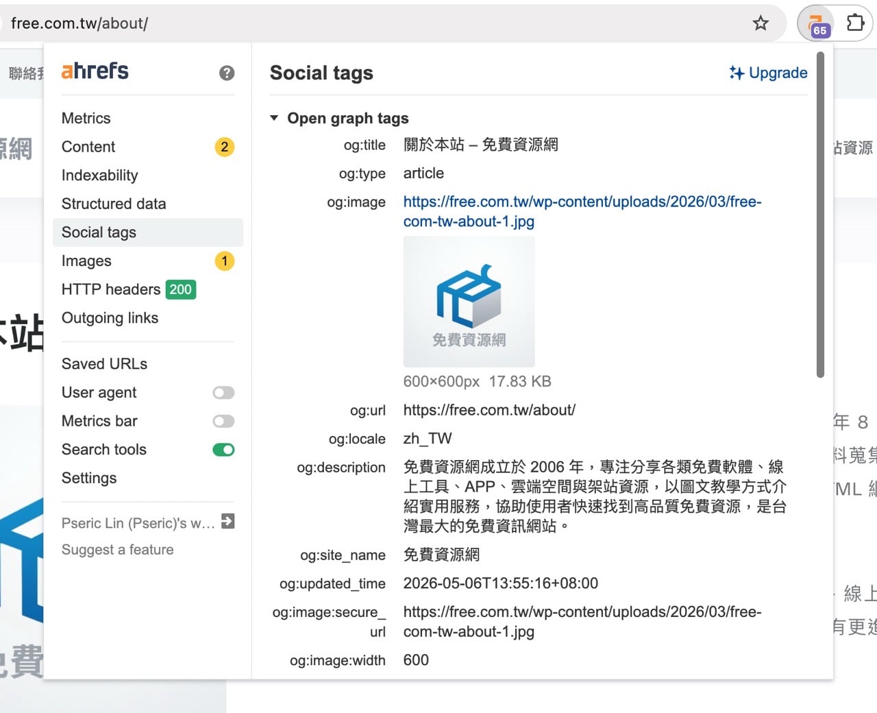
Task: Click the Social tags heading
Action: (321, 73)
